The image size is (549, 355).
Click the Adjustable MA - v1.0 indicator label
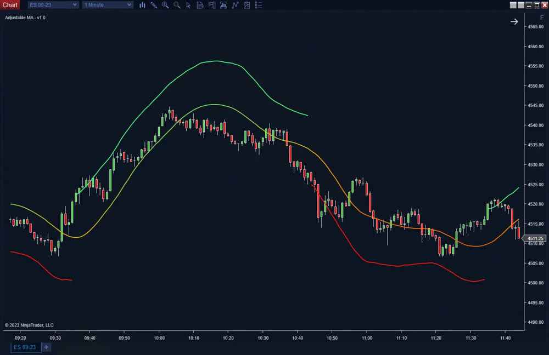[x=25, y=18]
